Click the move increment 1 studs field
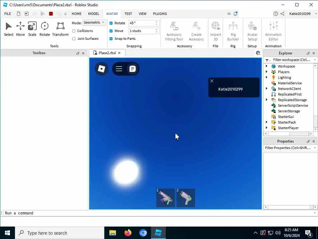This screenshot has width=318, height=239. (x=144, y=31)
